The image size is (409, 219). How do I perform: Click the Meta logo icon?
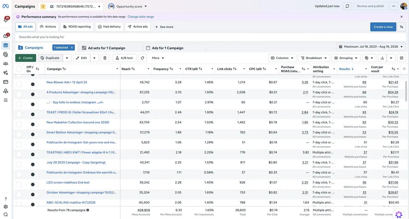click(x=5, y=6)
